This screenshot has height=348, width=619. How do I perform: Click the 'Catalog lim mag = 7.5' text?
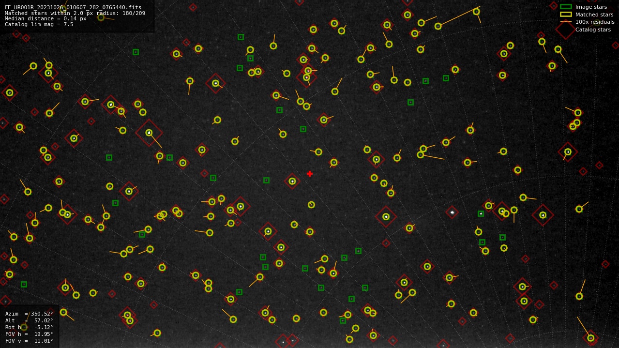tap(39, 24)
